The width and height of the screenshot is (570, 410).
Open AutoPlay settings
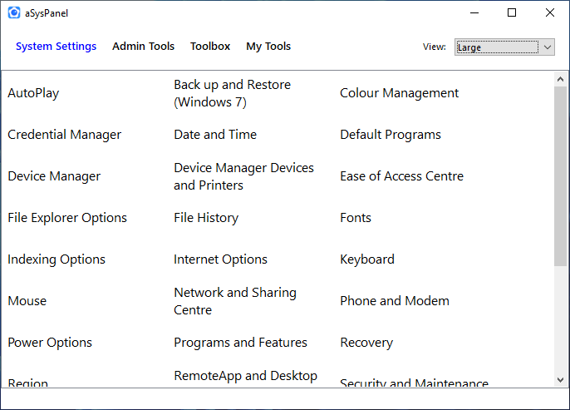click(33, 93)
